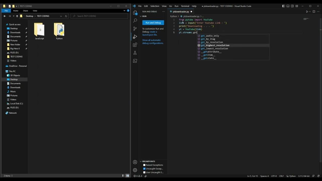Click Ln 5, Col 15 in status bar
Screen dimensions: 322x181
(253, 176)
